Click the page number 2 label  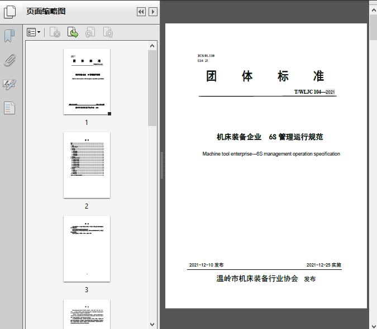[87, 206]
